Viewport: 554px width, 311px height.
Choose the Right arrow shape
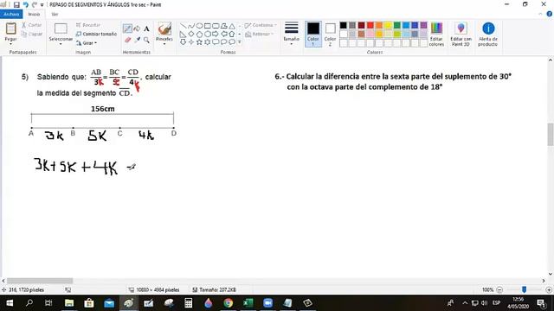click(216, 34)
